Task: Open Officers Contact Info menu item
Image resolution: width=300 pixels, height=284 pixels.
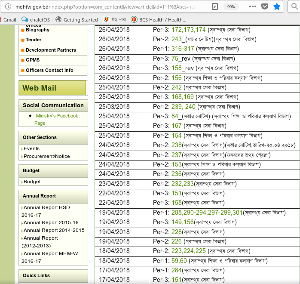Action: tap(49, 70)
